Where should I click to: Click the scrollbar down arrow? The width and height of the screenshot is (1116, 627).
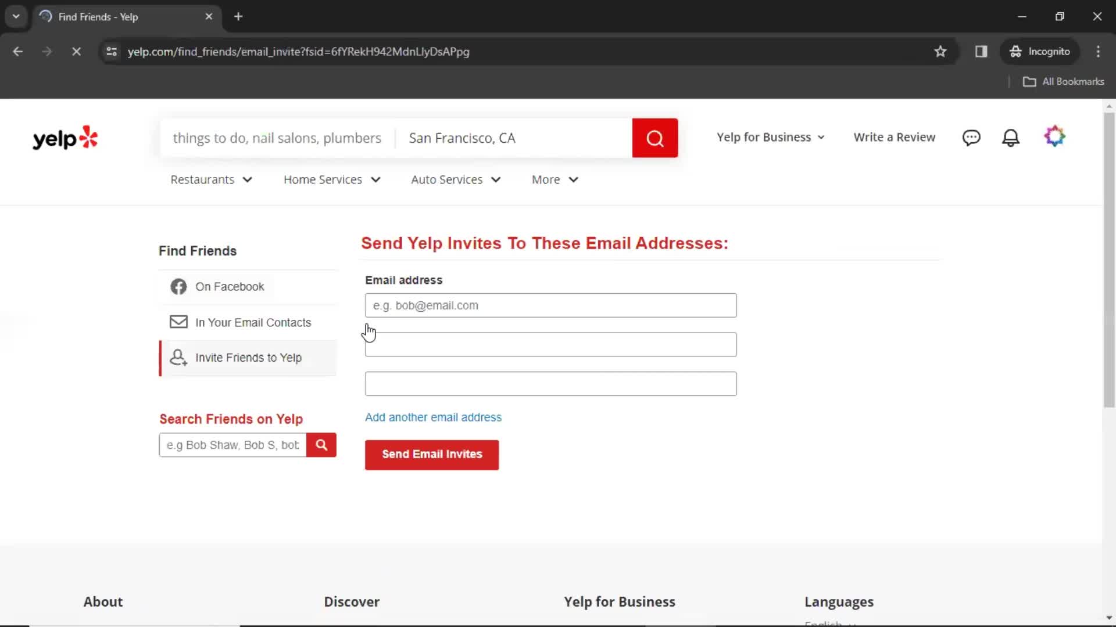(1109, 618)
